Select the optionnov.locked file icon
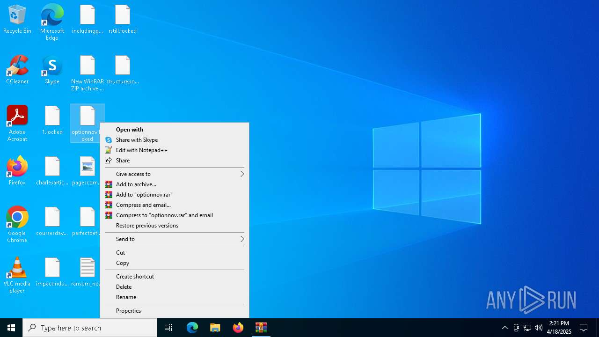This screenshot has height=337, width=599. (88, 124)
